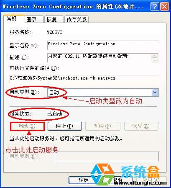The height and width of the screenshot is (188, 171).
Task: Click the 启动参数 input field
Action: click(107, 156)
